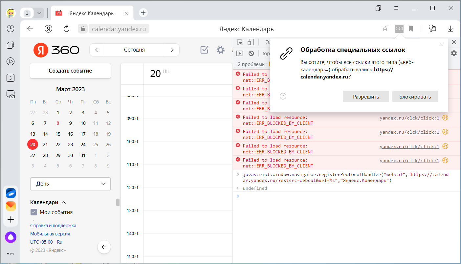Image resolution: width=461 pixels, height=264 pixels.
Task: Open a new browser tab
Action: (143, 13)
